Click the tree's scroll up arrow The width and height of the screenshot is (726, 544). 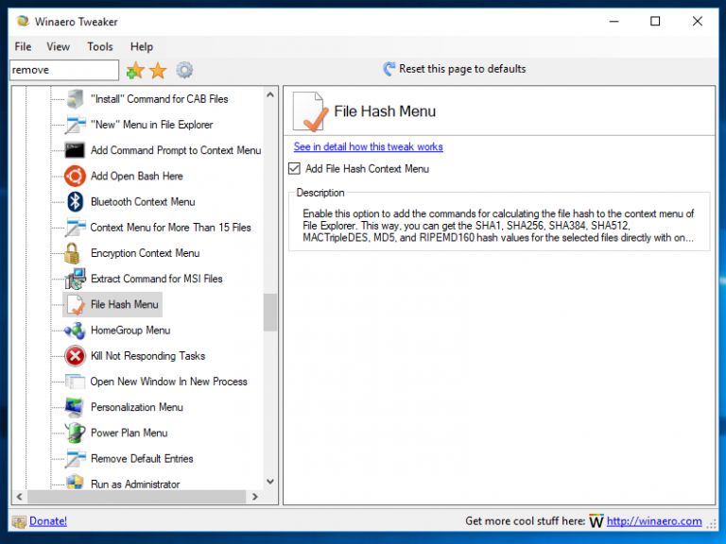[270, 94]
